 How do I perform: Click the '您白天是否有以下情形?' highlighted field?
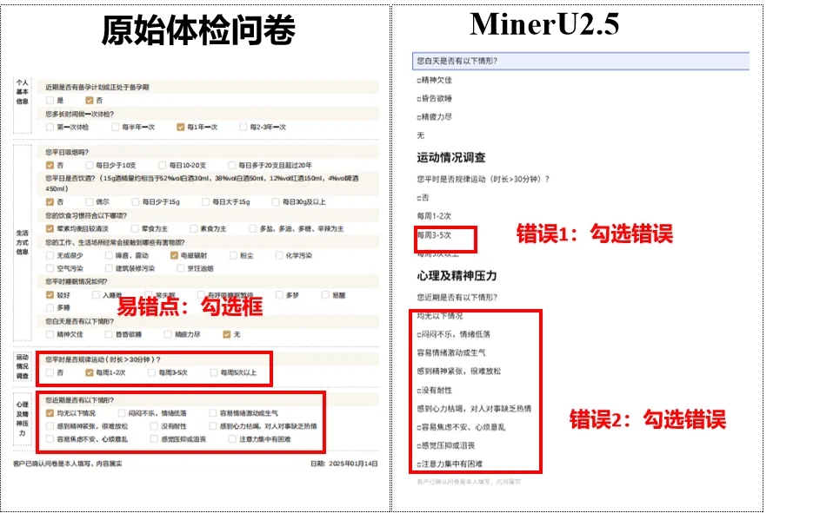[581, 61]
